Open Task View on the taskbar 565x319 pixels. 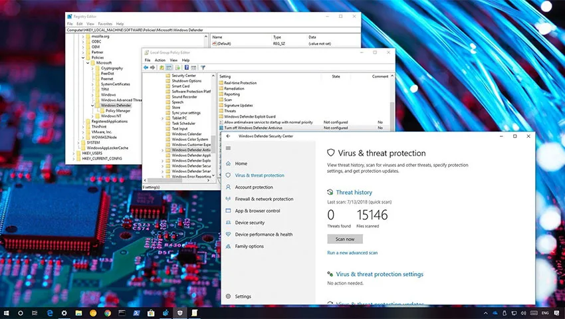click(x=35, y=313)
